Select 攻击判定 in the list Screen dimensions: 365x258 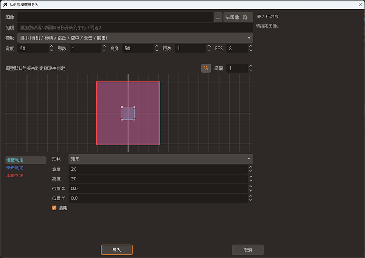15,175
